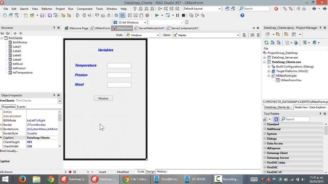Select txtPresion in Structure tree
Image resolution: width=328 pixels, height=184 pixels.
click(x=19, y=68)
